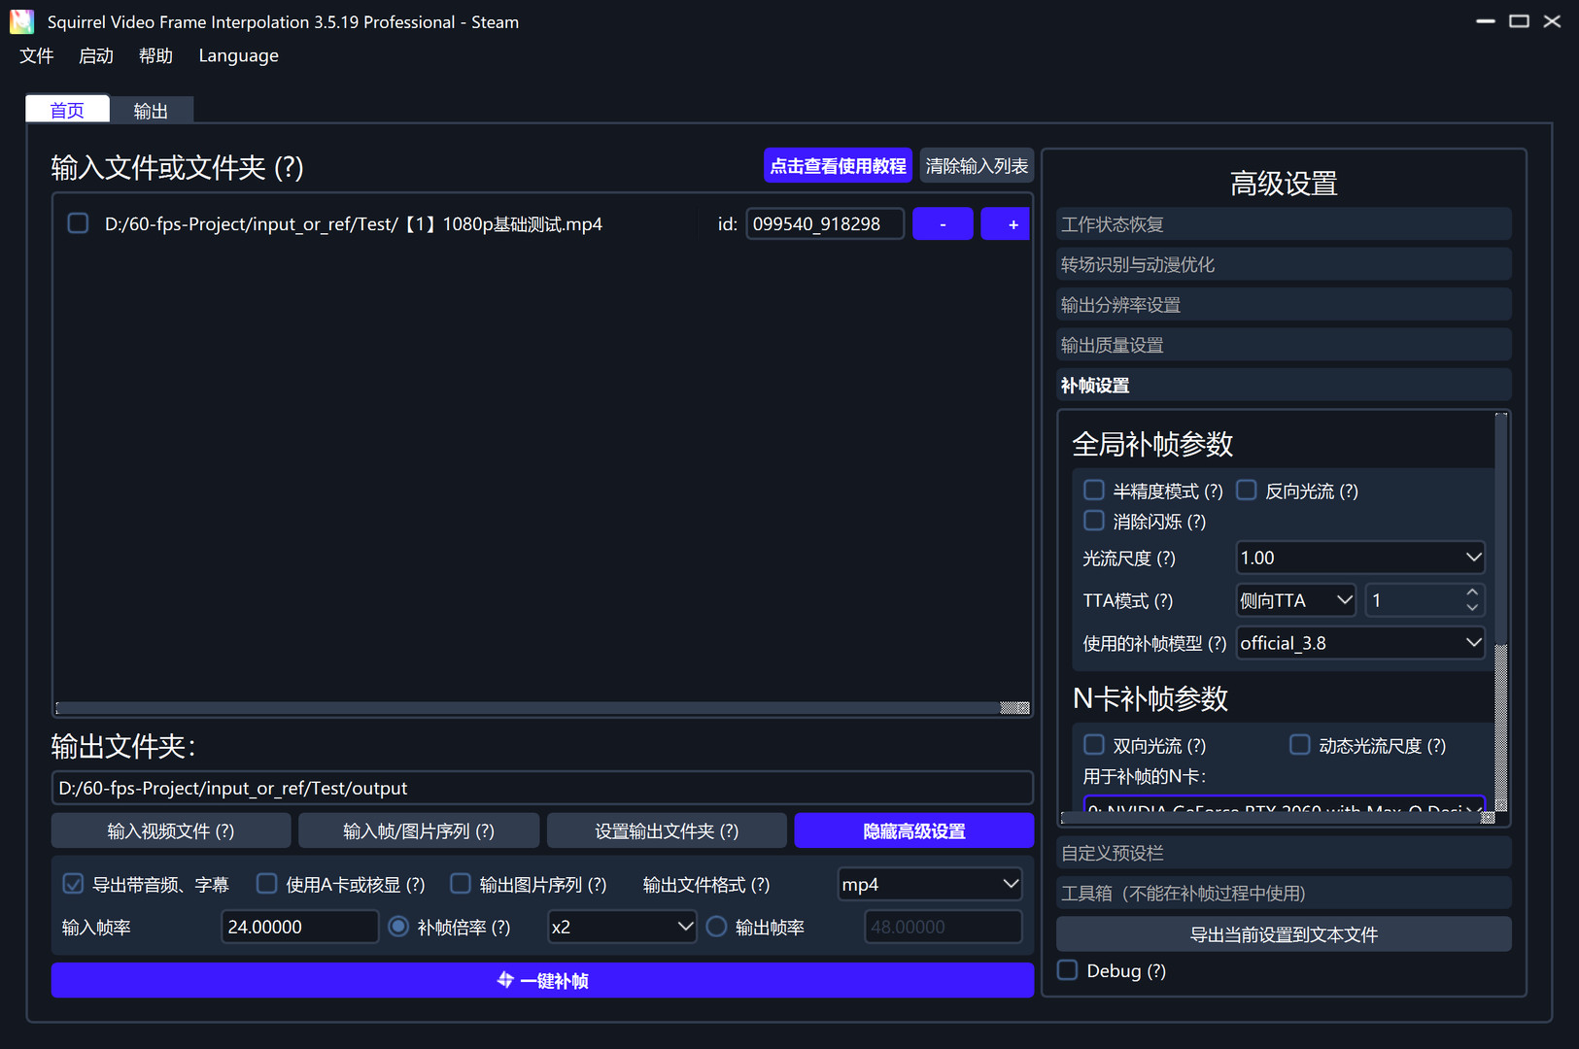Increase the TTA mode spinner value

1472,592
